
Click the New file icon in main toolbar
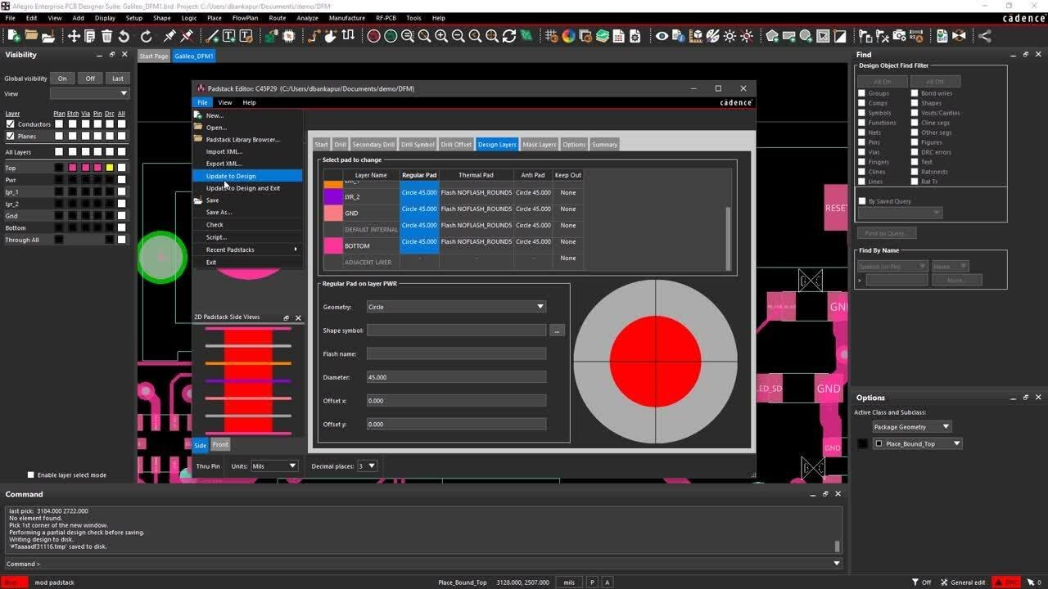13,36
